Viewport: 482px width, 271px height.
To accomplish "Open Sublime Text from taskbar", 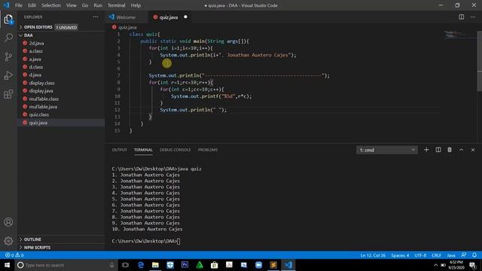I will tap(273, 265).
